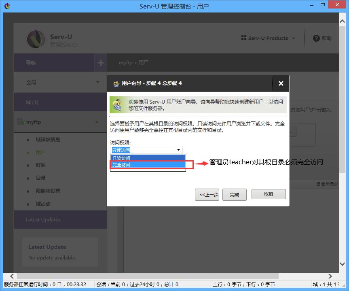Expand the 全局 navigation section
The image size is (349, 291).
[x=60, y=82]
